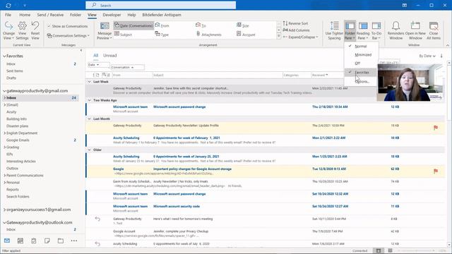Open the Change View gallery

point(8,30)
